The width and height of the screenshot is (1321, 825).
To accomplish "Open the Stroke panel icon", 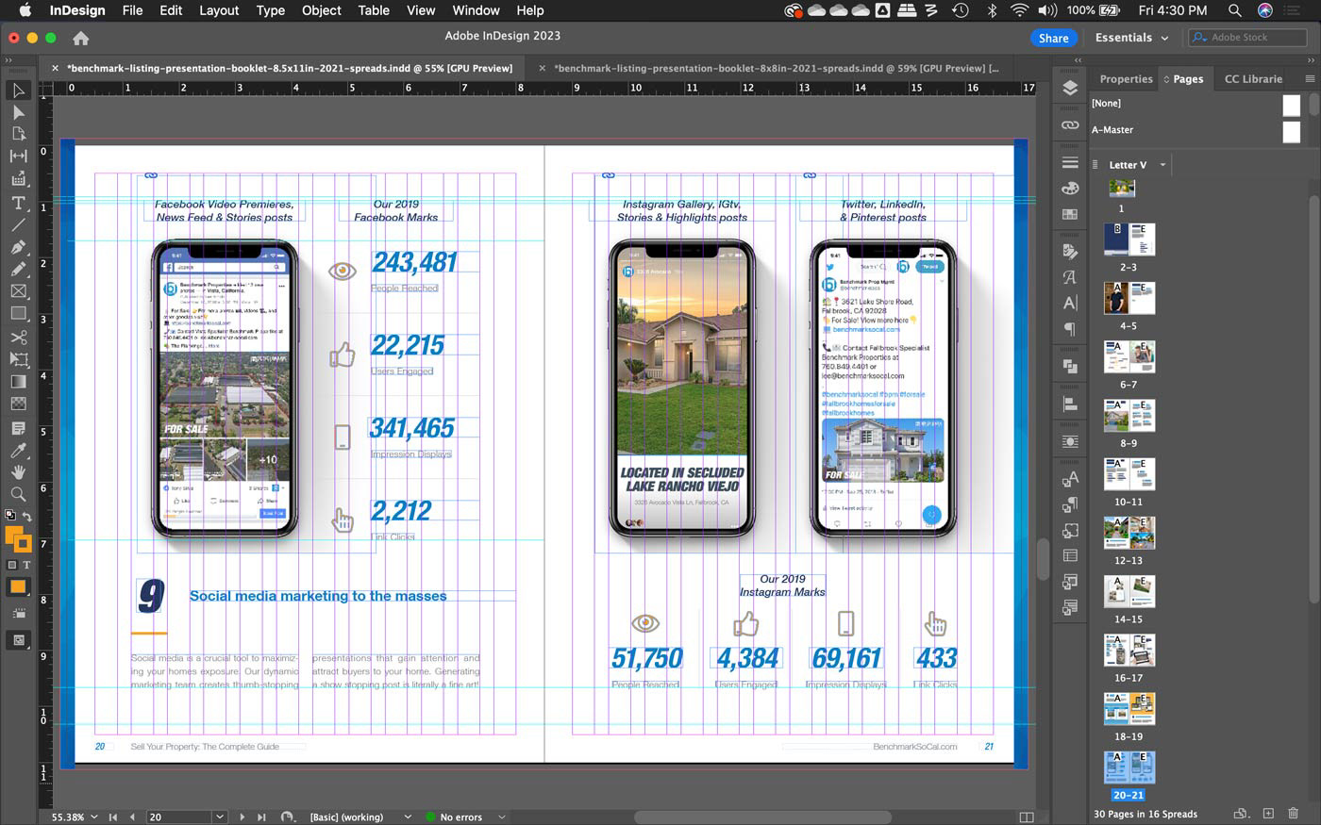I will 1069,162.
